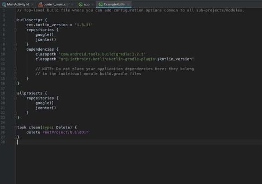This screenshot has width=262, height=184.
Task: Close the MainActivity.kt tab
Action: (x=32, y=5)
